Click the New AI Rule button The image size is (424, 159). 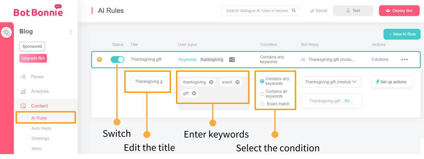click(402, 34)
